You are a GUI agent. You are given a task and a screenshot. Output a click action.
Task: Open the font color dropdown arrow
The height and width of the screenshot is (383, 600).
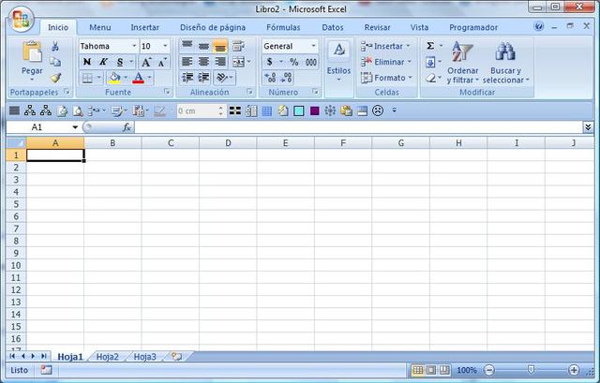pos(149,78)
